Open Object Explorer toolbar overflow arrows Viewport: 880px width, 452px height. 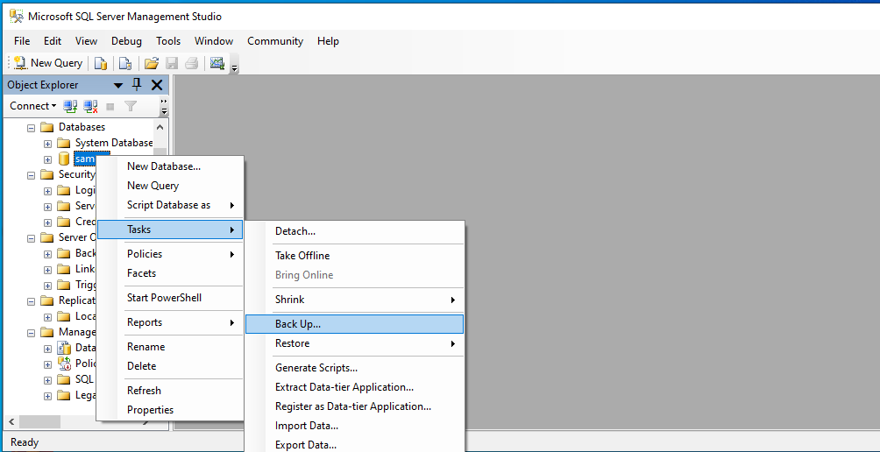pos(164,107)
